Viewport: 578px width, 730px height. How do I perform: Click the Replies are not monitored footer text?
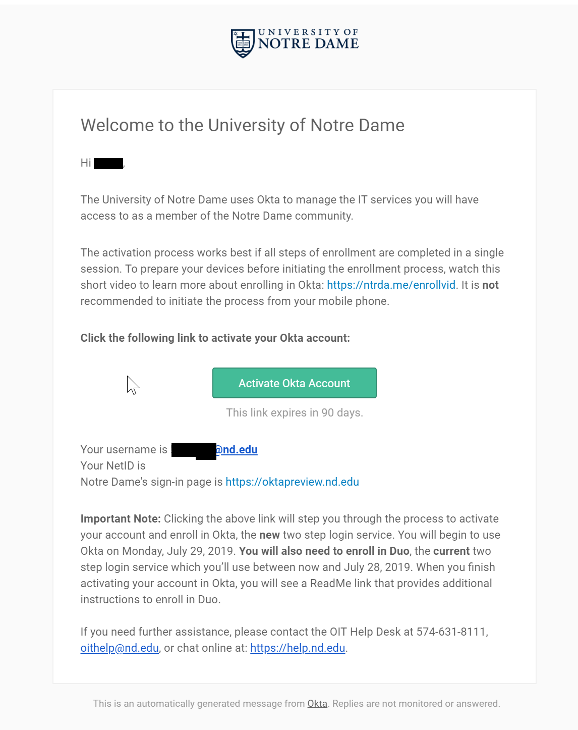[416, 703]
